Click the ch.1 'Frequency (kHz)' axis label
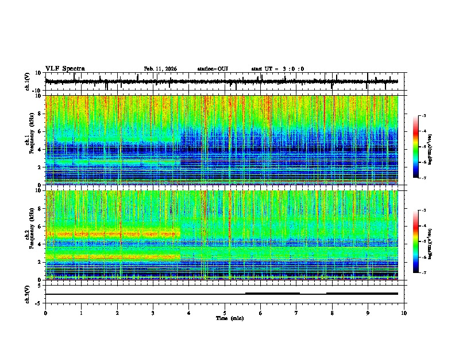 [x=32, y=134]
